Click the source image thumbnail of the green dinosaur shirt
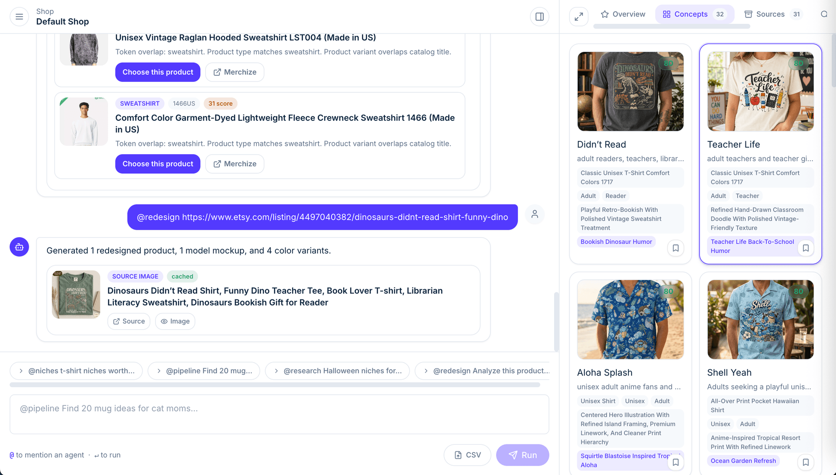Image resolution: width=836 pixels, height=475 pixels. click(76, 294)
